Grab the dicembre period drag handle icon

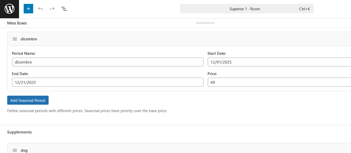[x=15, y=39]
